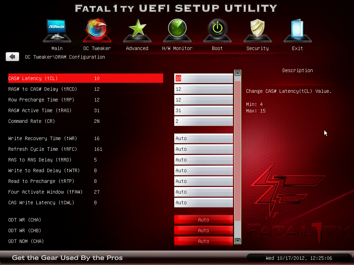Click the scroll up arrow

pyautogui.click(x=237, y=73)
